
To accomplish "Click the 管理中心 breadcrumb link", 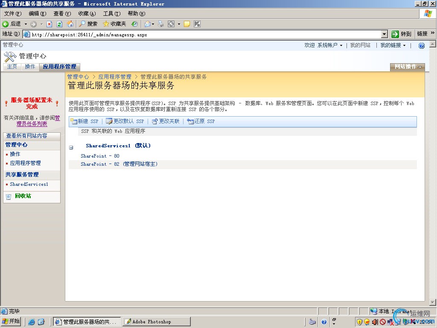I will (x=78, y=77).
